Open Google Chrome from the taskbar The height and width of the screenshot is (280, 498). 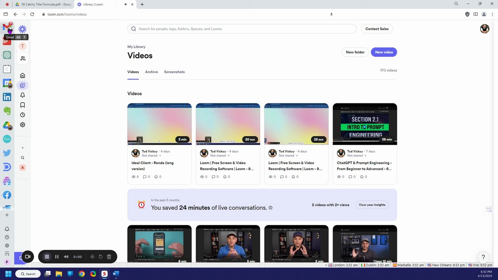coord(82,274)
